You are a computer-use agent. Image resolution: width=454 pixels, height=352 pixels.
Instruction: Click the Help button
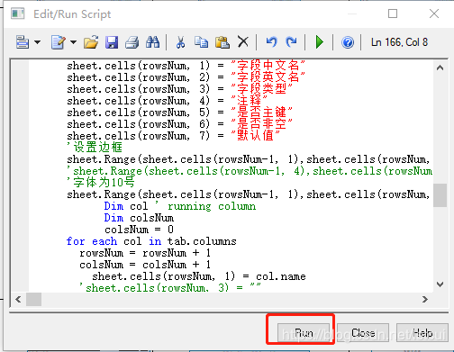pos(422,332)
